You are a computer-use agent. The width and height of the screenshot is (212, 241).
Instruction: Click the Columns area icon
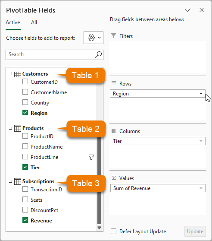pyautogui.click(x=114, y=131)
